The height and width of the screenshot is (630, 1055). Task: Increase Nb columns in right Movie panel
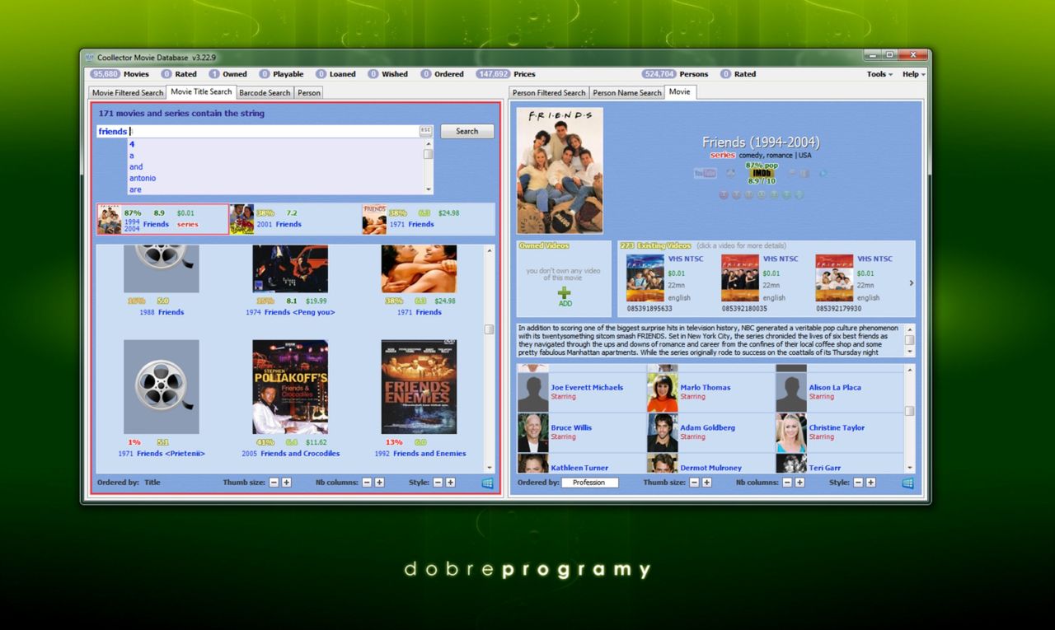800,483
